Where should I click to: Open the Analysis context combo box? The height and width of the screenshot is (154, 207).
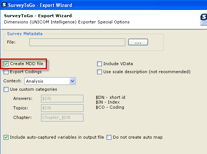50,81
